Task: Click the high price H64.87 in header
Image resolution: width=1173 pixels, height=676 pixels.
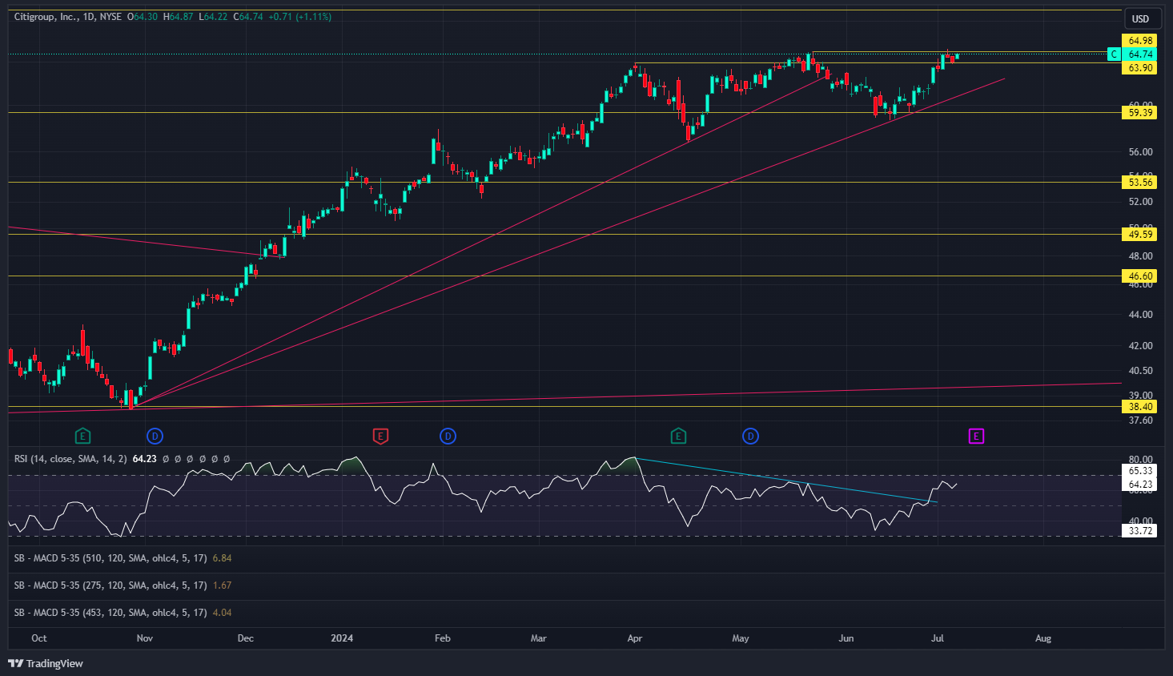Action: 179,17
